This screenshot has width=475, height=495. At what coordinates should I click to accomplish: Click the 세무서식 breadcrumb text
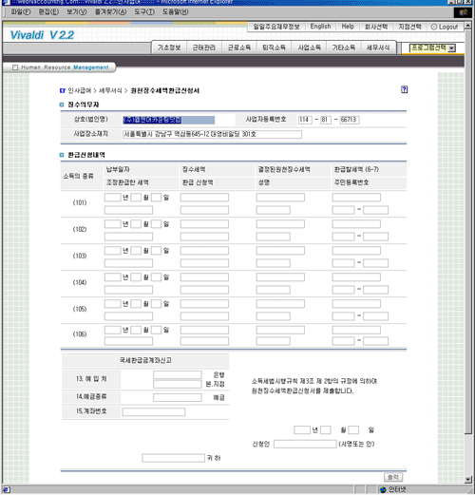tap(110, 91)
